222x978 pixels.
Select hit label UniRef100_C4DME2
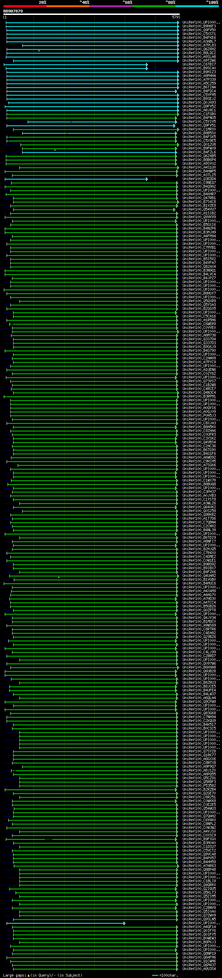(199, 556)
